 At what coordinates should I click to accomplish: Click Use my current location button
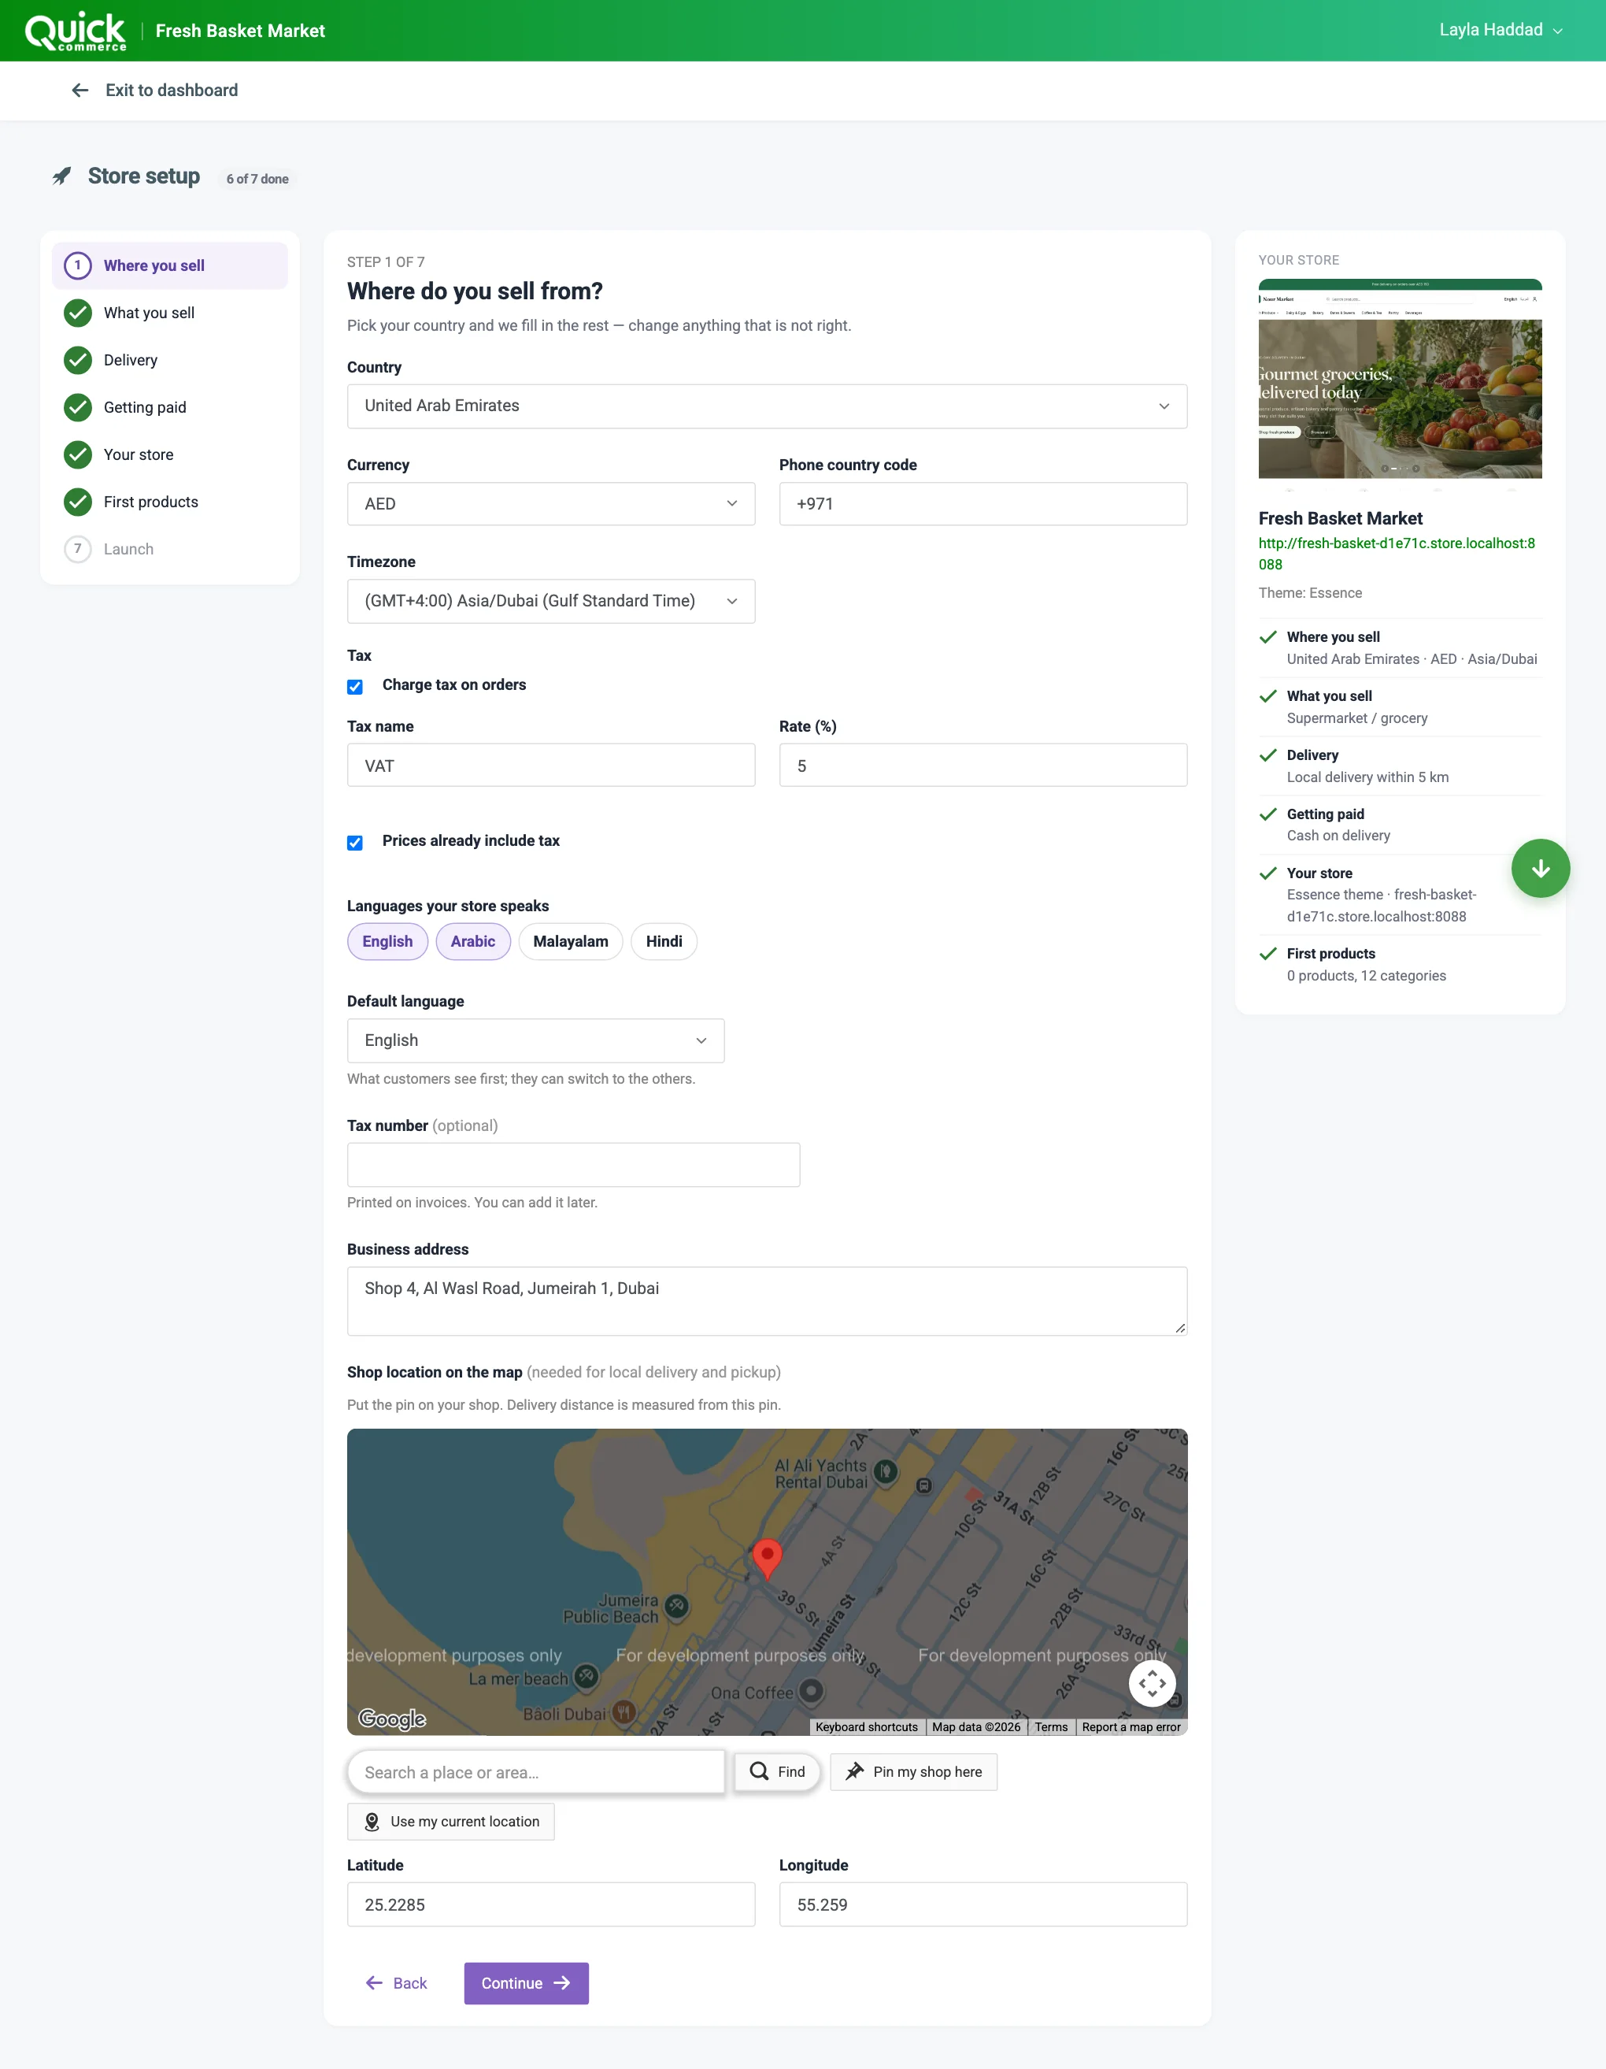pos(451,1822)
